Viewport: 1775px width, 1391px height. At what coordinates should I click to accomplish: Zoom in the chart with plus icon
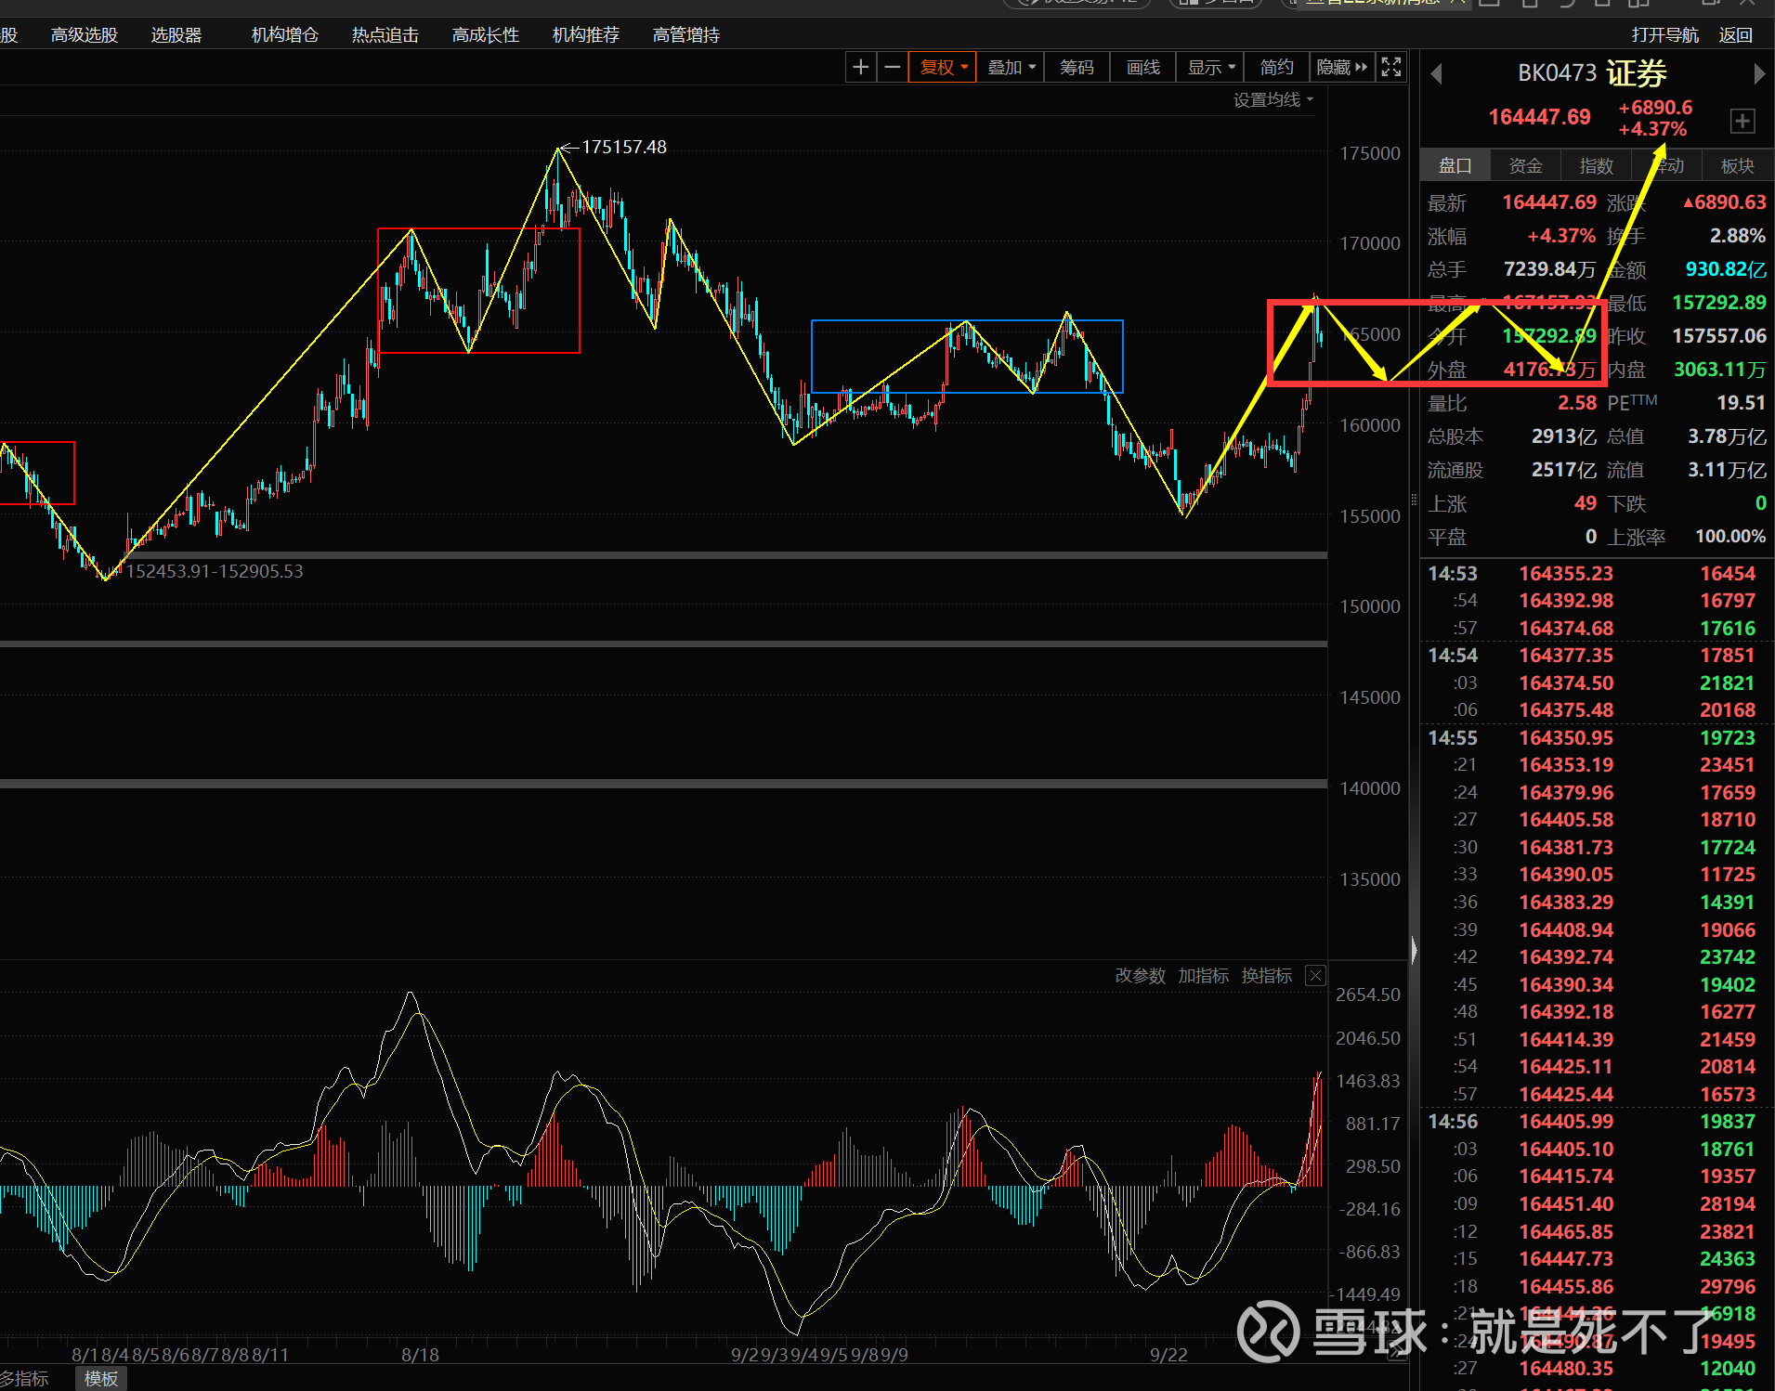860,67
